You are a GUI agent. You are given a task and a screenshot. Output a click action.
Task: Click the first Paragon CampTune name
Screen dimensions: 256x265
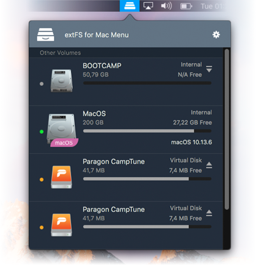click(x=114, y=162)
